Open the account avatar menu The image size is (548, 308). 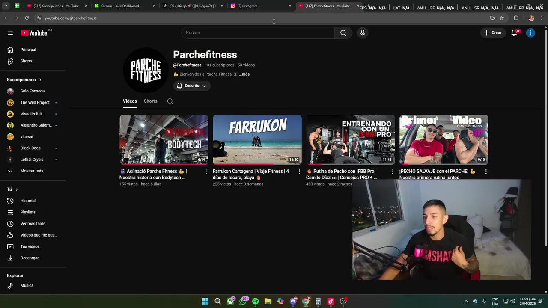pyautogui.click(x=530, y=33)
